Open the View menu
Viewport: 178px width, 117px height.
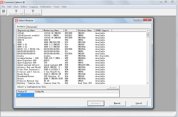[16, 7]
